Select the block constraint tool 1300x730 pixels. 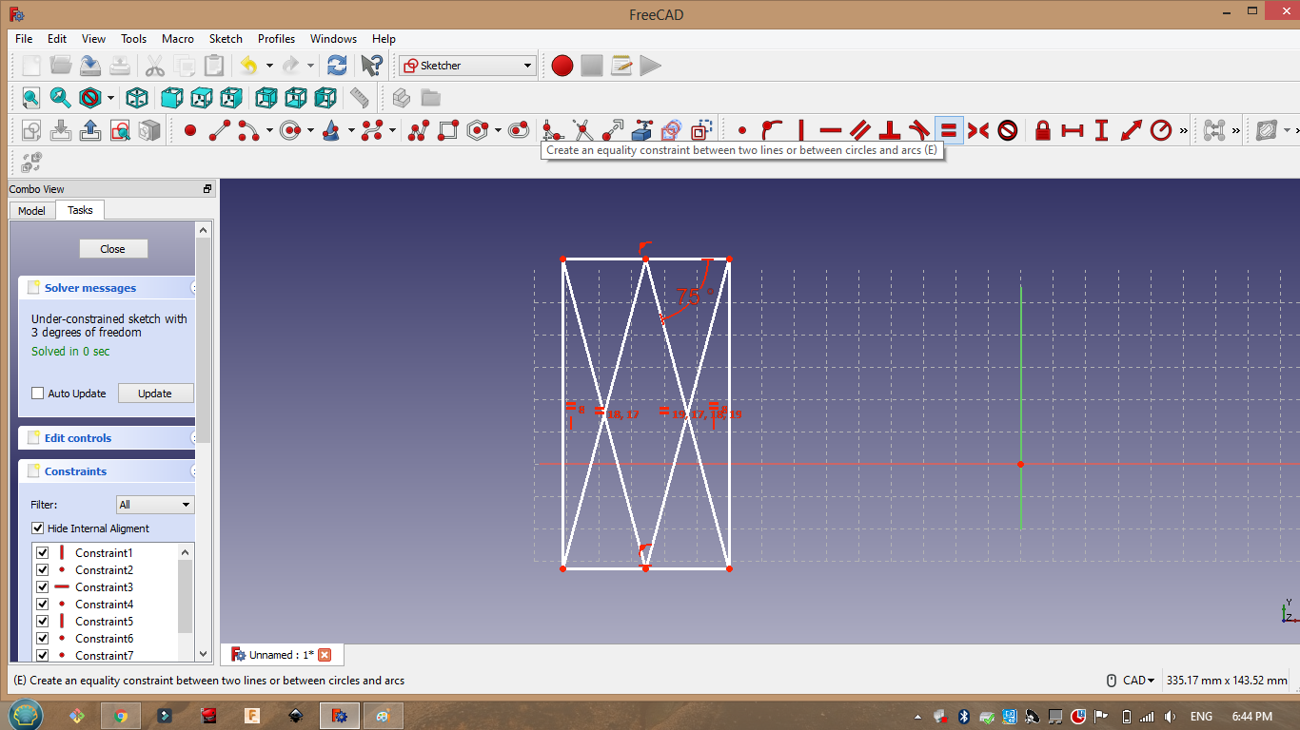click(1007, 130)
